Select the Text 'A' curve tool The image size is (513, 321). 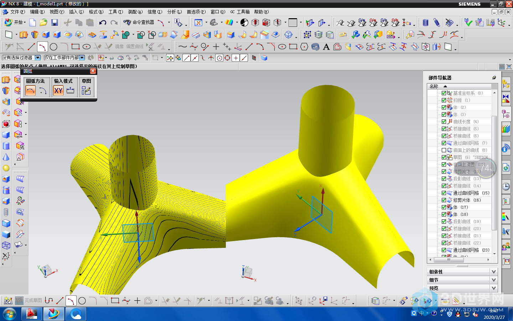tap(326, 47)
